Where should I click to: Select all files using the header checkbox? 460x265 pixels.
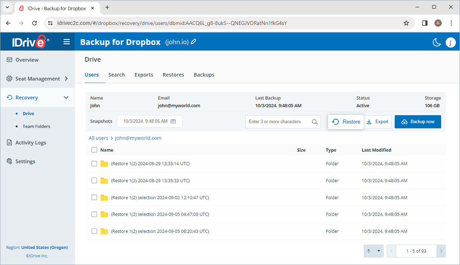(94, 150)
